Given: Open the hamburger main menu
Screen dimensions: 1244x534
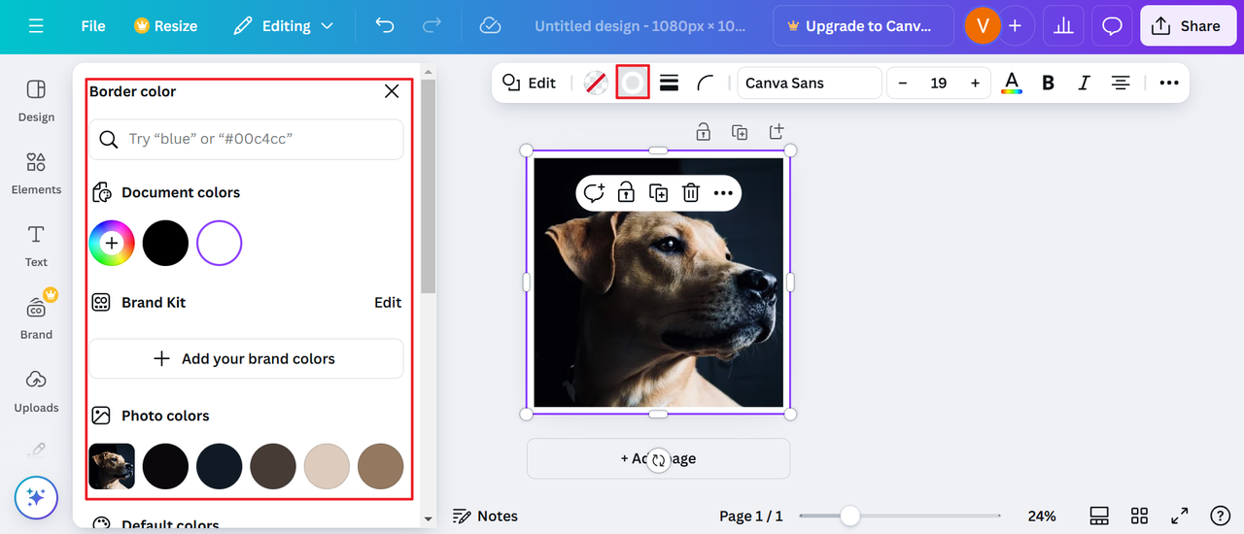Looking at the screenshot, I should tap(36, 26).
